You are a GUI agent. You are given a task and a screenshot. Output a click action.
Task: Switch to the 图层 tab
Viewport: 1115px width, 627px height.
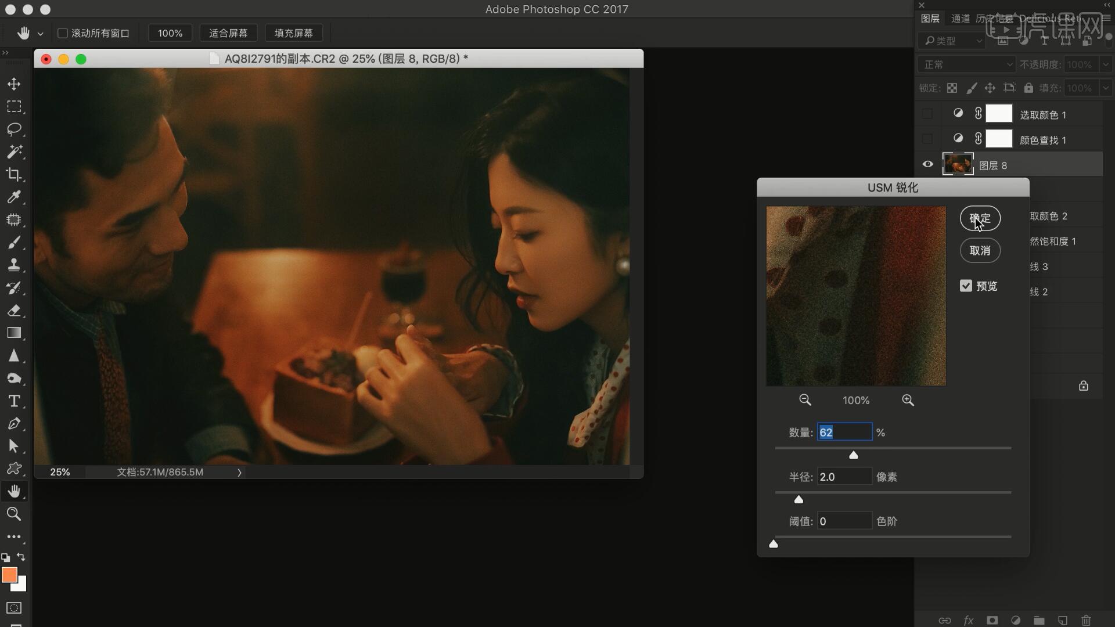[930, 19]
